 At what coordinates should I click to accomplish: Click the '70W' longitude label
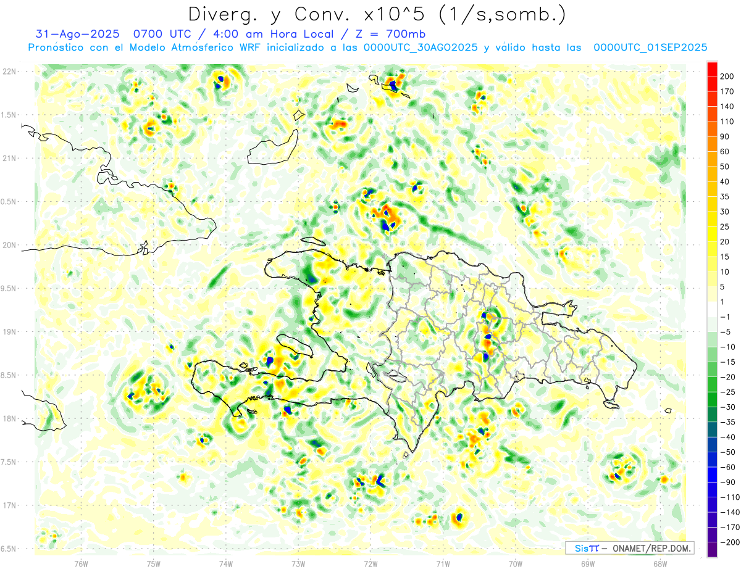click(x=516, y=563)
